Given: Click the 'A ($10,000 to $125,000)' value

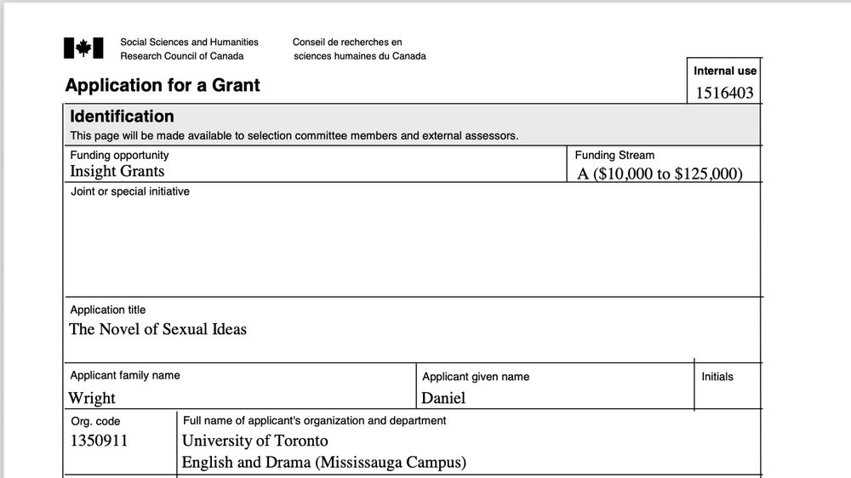Looking at the screenshot, I should (x=660, y=174).
